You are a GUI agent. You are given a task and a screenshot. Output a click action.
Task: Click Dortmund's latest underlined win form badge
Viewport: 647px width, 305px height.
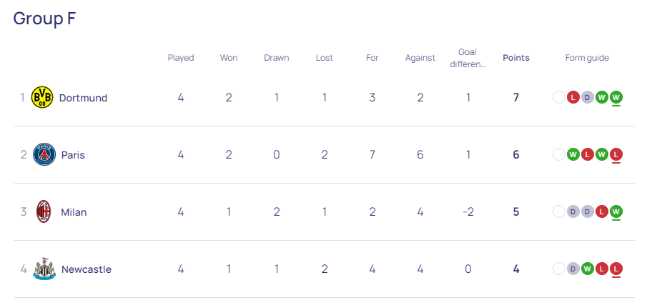(616, 98)
